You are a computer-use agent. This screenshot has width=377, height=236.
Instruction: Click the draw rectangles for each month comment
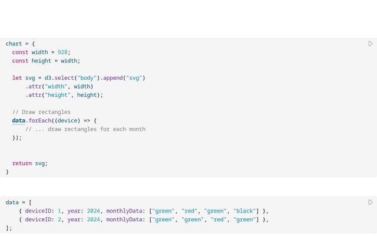point(88,129)
